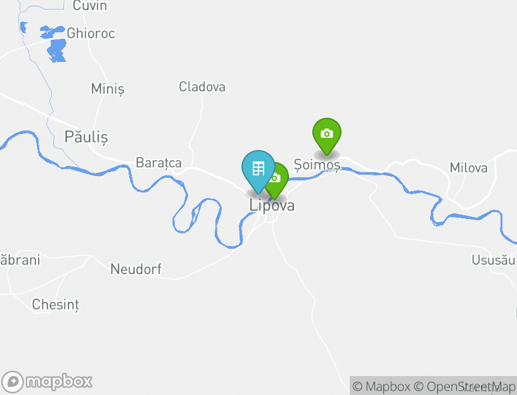This screenshot has width=517, height=395.
Task: Click the Barațca label on map
Action: point(158,163)
